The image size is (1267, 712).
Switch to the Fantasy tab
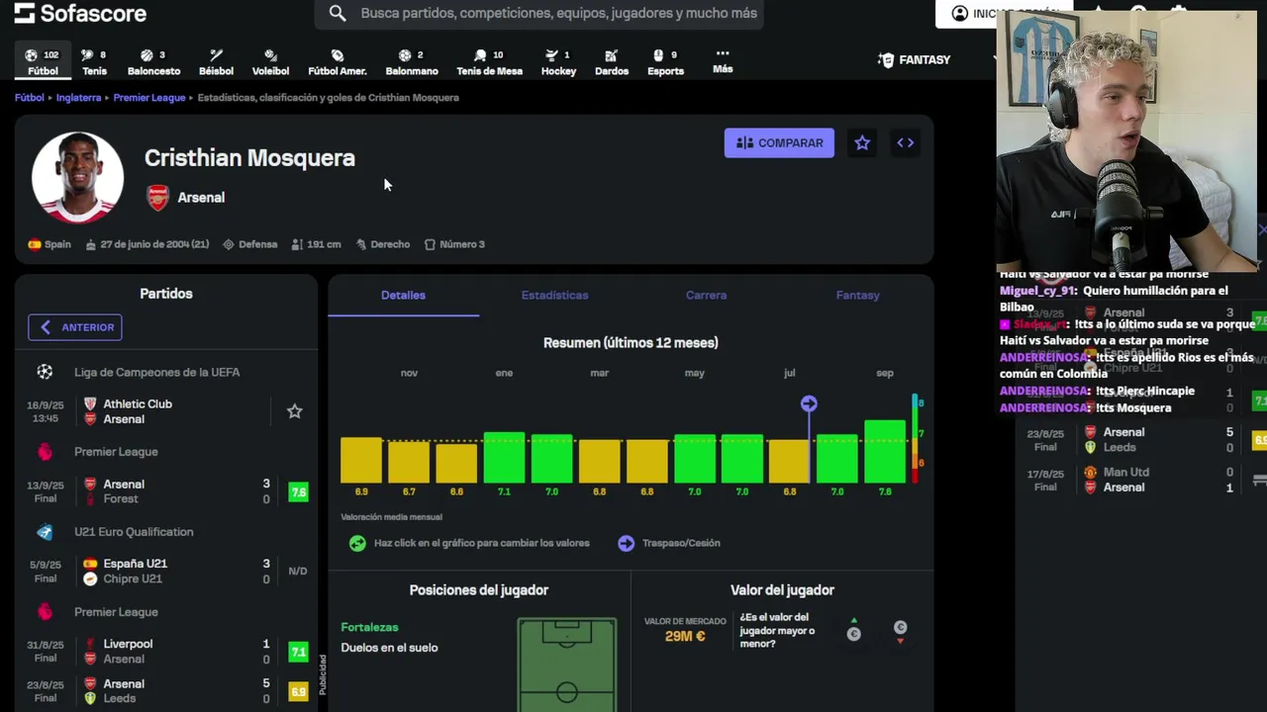click(857, 296)
